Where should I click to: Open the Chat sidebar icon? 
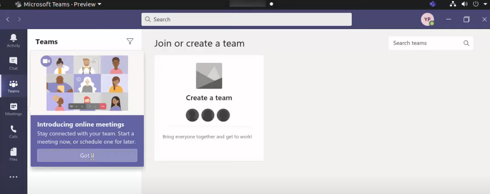[x=13, y=63]
